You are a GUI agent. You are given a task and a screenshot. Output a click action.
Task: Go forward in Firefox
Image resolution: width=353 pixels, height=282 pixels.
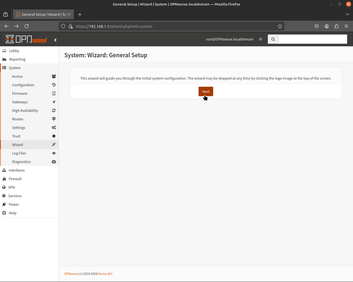16,26
